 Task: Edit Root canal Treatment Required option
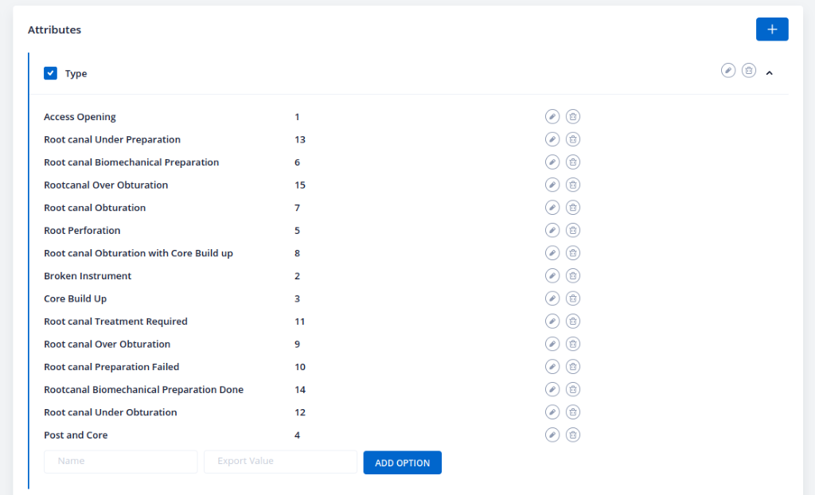(552, 322)
